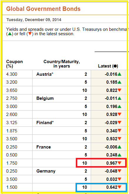
Task: Click the green triangle in the legend text
Action: pyautogui.click(x=10, y=34)
